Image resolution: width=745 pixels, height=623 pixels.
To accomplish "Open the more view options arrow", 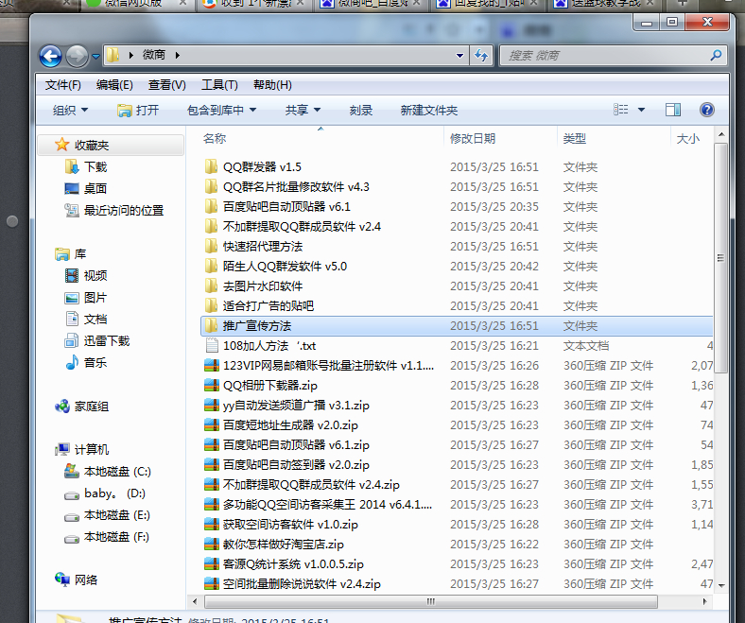I will click(641, 110).
